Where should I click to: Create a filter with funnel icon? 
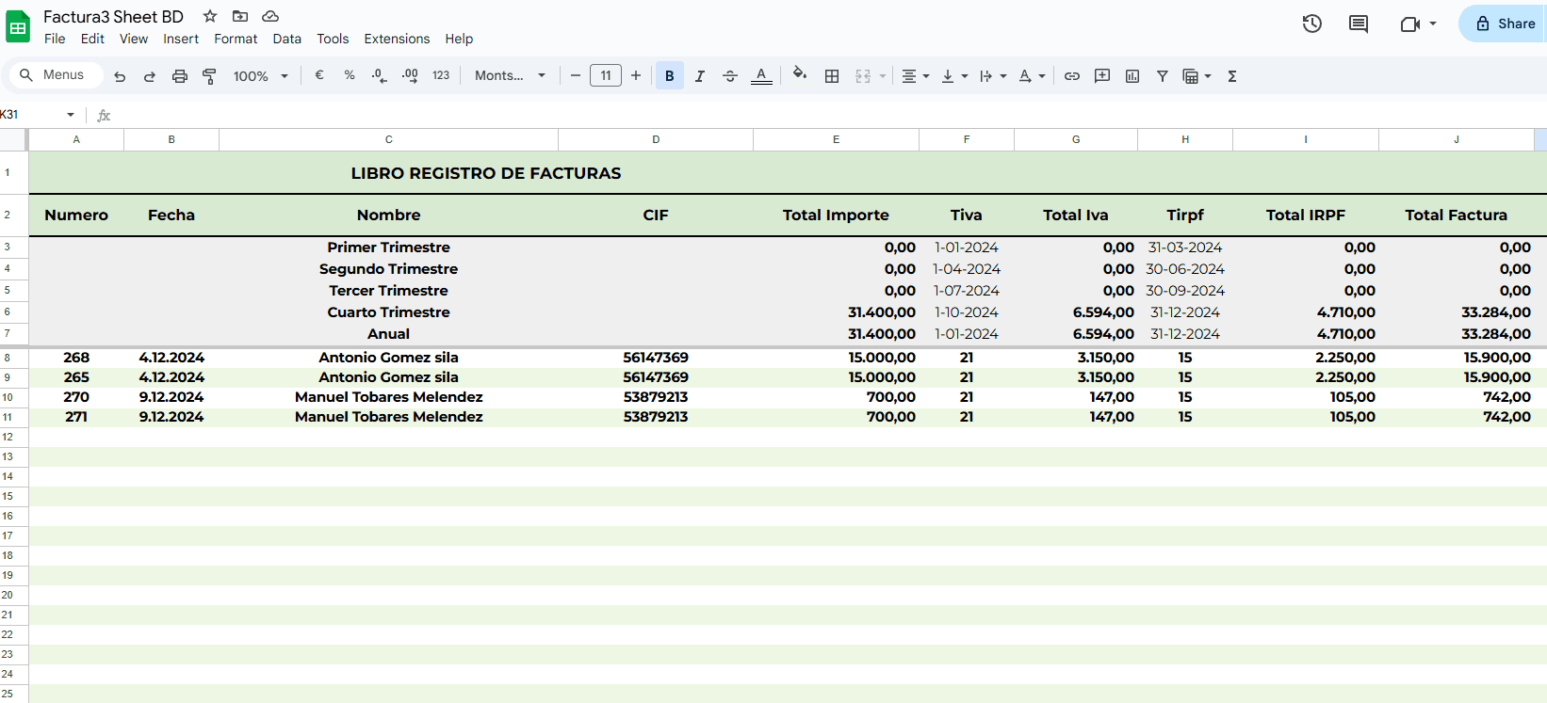[1163, 76]
